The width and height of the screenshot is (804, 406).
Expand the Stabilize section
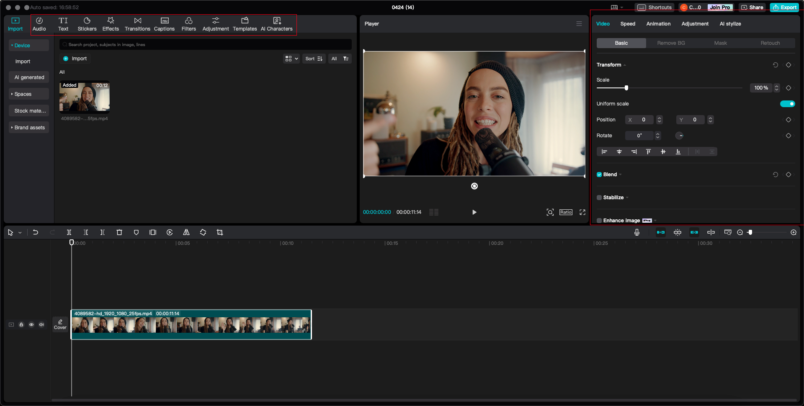coord(626,197)
